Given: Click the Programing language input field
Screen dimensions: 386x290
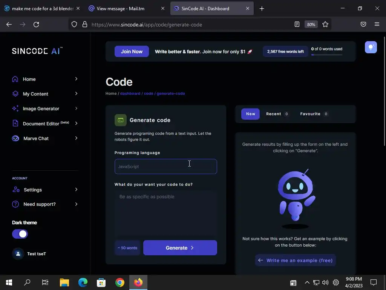Looking at the screenshot, I should (166, 167).
